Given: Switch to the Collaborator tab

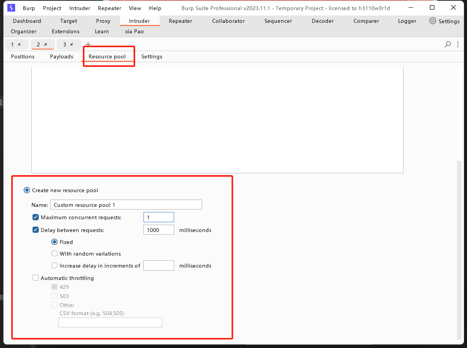Looking at the screenshot, I should click(228, 21).
